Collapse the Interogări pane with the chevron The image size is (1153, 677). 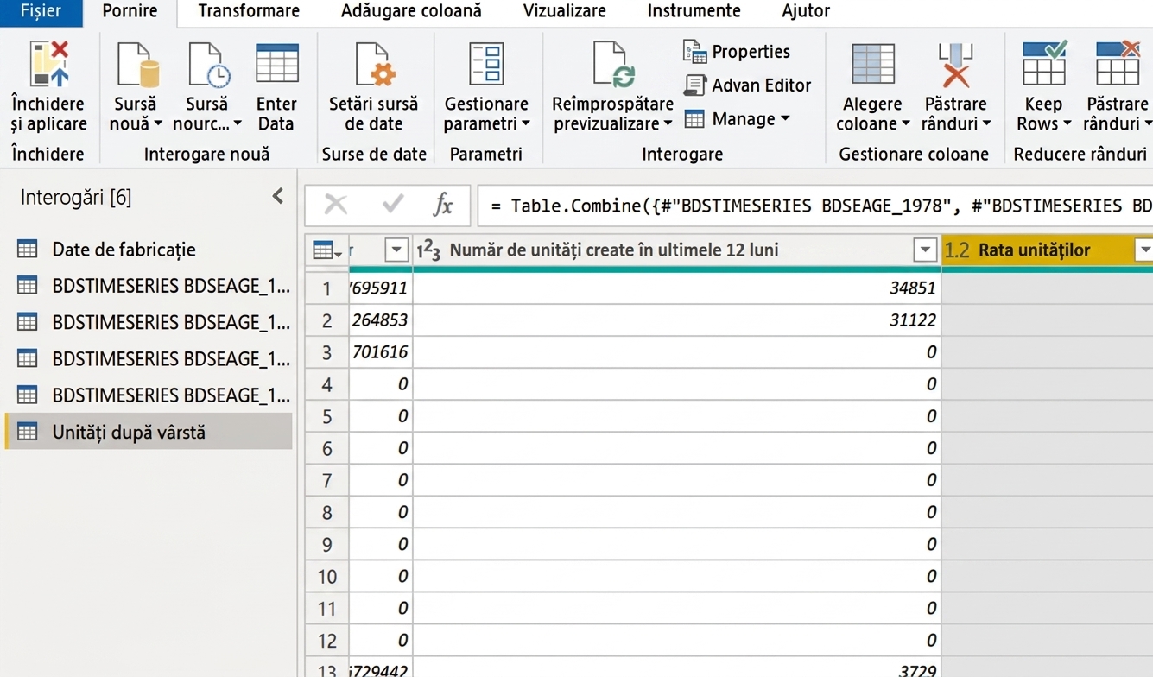coord(278,197)
